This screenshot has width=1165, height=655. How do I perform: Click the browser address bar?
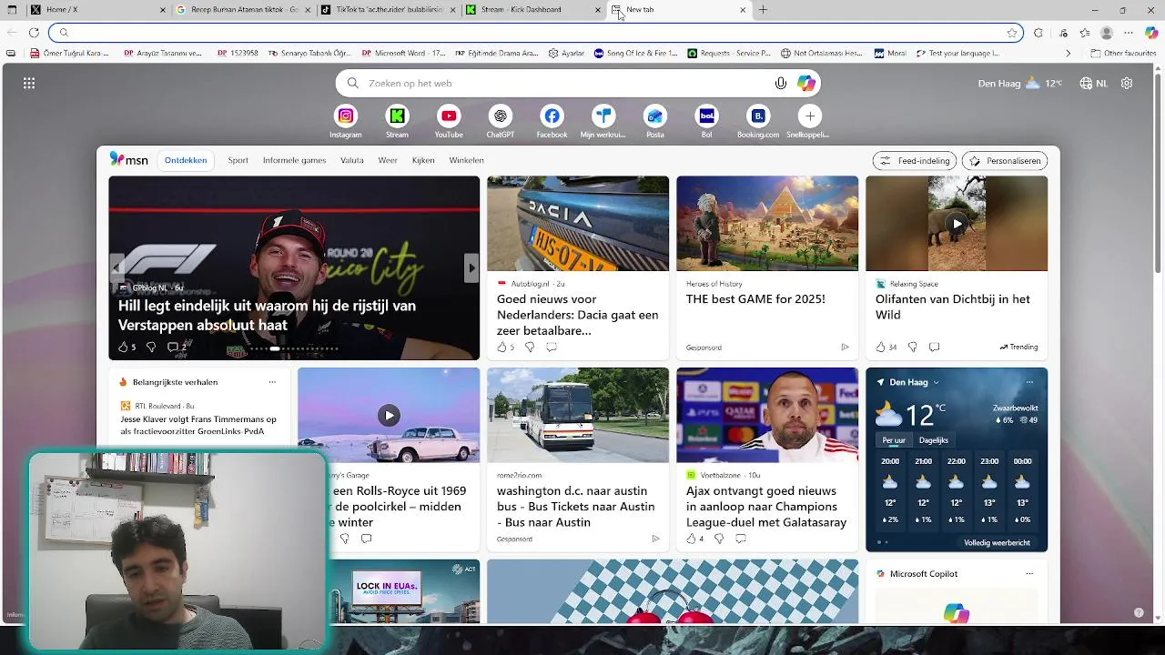pyautogui.click(x=537, y=33)
